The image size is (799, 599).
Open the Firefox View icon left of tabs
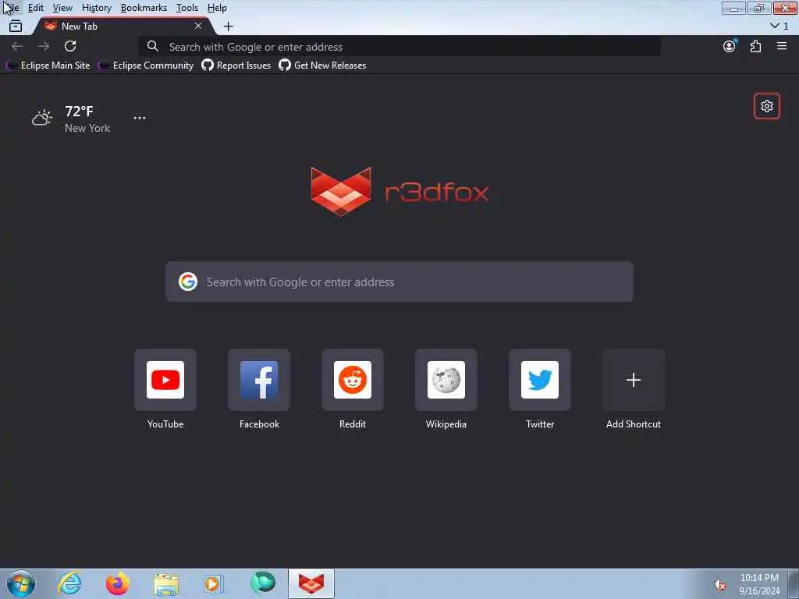coord(16,26)
